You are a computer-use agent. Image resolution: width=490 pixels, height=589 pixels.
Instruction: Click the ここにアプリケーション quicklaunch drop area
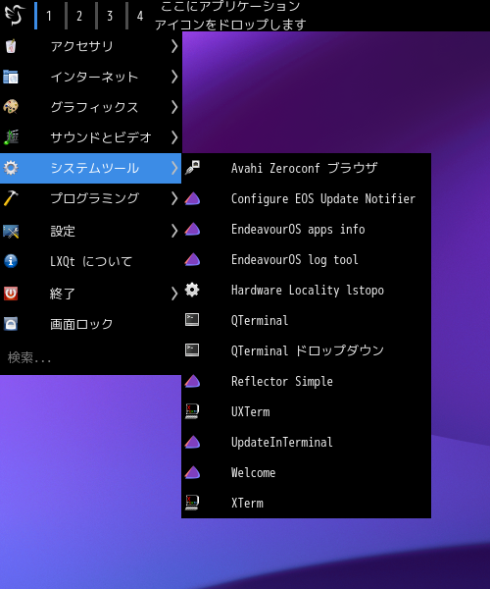pyautogui.click(x=230, y=16)
